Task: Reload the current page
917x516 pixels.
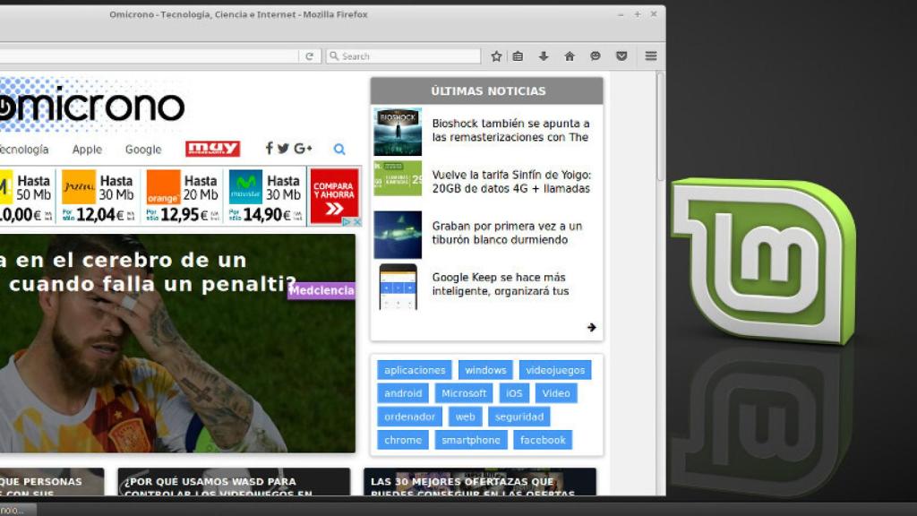Action: (x=309, y=56)
